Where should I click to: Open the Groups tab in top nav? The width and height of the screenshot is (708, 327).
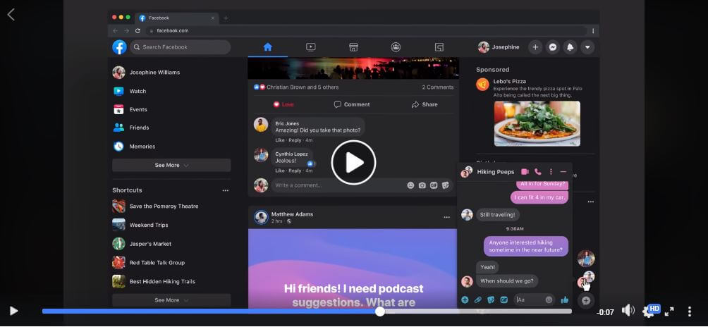[396, 47]
